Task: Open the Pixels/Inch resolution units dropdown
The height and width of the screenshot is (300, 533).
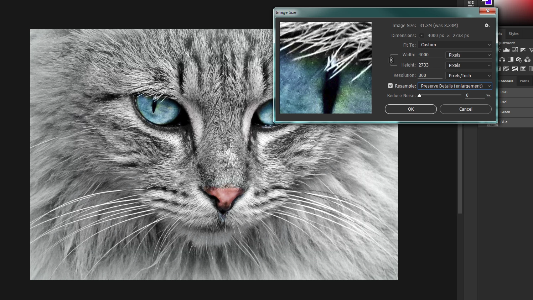Action: (x=469, y=76)
